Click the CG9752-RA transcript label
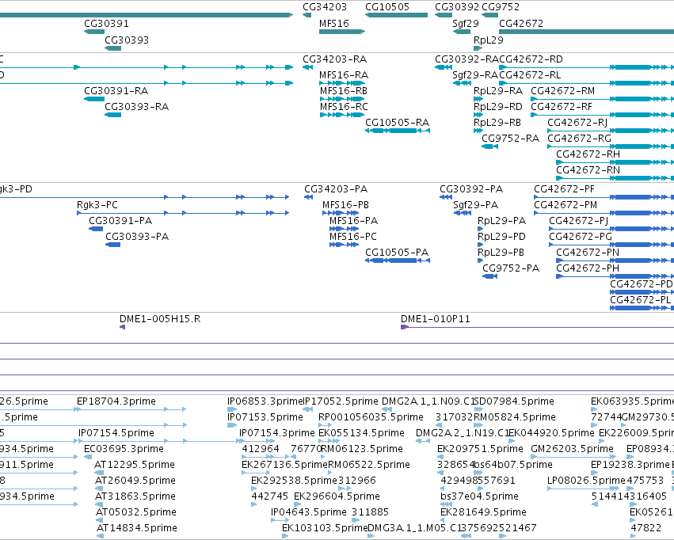Image resolution: width=674 pixels, height=540 pixels. [x=510, y=139]
